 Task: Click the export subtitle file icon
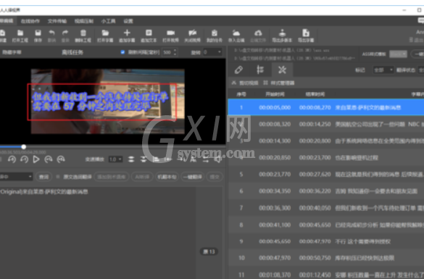(306, 33)
